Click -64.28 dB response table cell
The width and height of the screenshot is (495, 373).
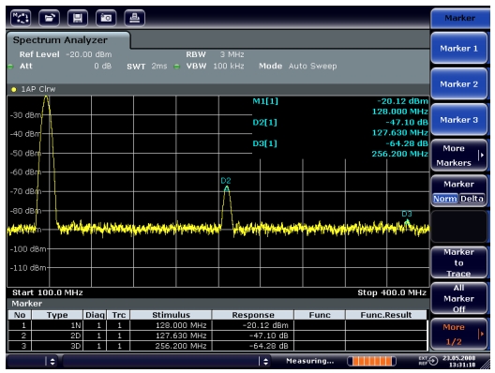[x=253, y=346]
